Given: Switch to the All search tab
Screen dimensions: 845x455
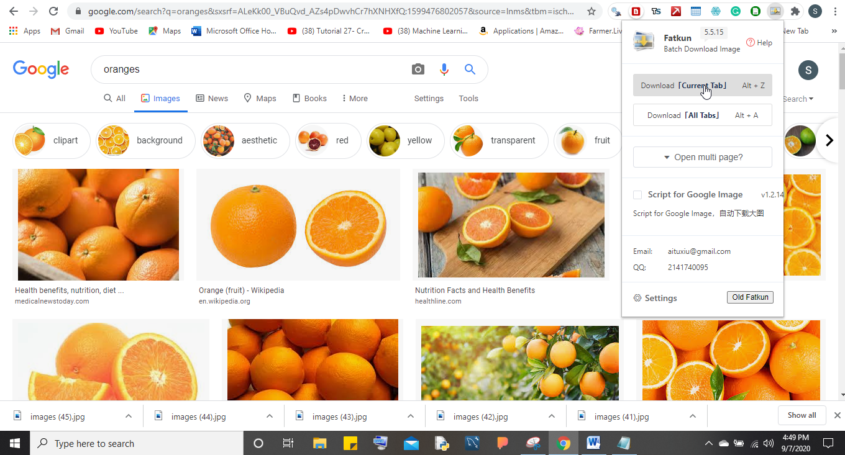Looking at the screenshot, I should coord(114,98).
